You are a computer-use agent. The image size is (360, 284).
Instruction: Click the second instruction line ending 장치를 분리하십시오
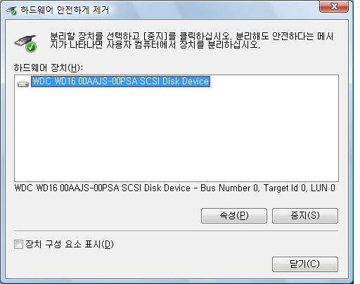pos(155,44)
